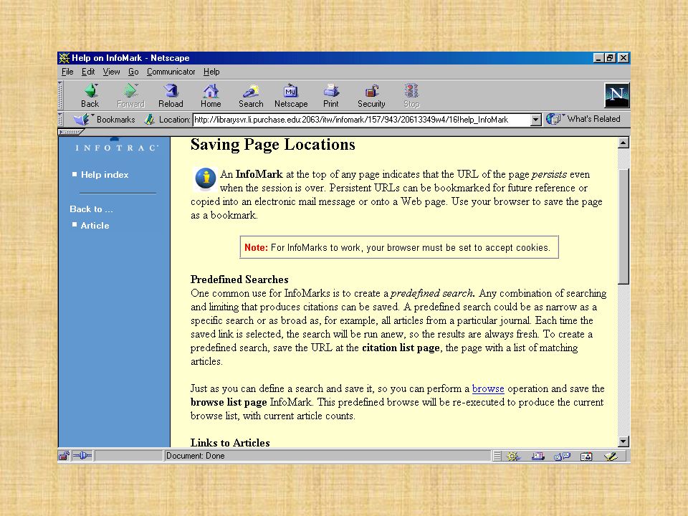The image size is (688, 516).
Task: Click the Note about accepting cookies
Action: click(399, 247)
